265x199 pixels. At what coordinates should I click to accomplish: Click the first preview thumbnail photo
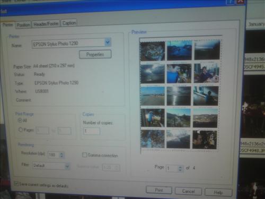click(x=153, y=51)
